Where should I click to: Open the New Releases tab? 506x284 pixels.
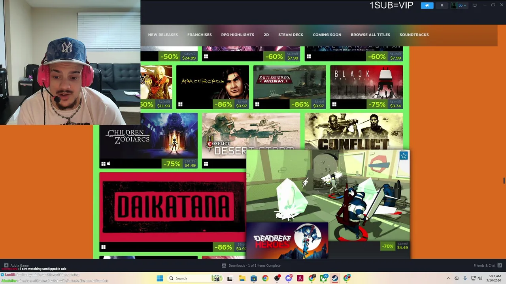pos(163,35)
